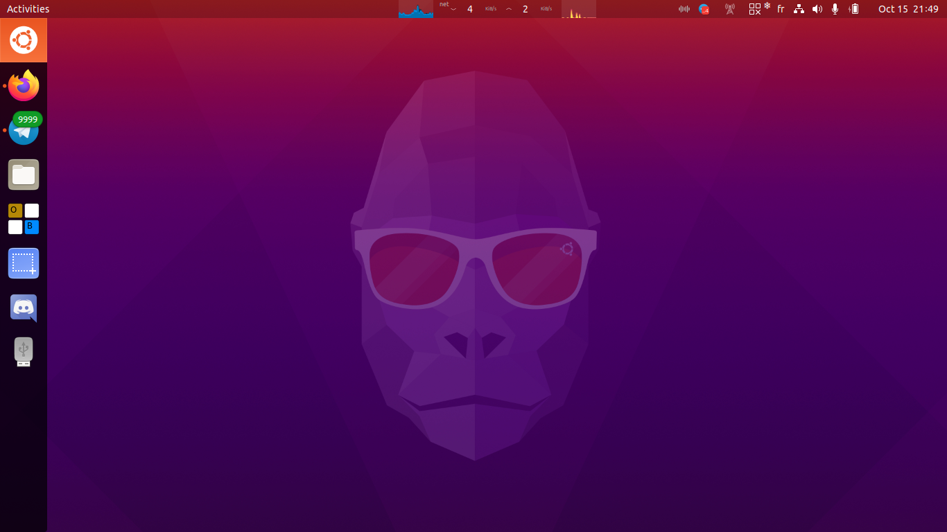Launch the screenshot selection tool
The image size is (947, 532).
24,263
